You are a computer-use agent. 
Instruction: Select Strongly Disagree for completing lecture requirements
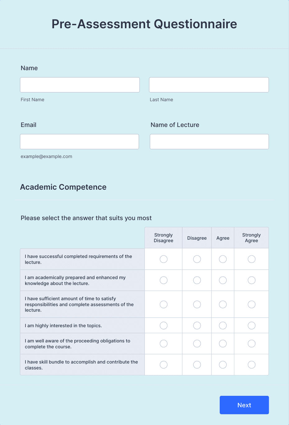pos(163,259)
